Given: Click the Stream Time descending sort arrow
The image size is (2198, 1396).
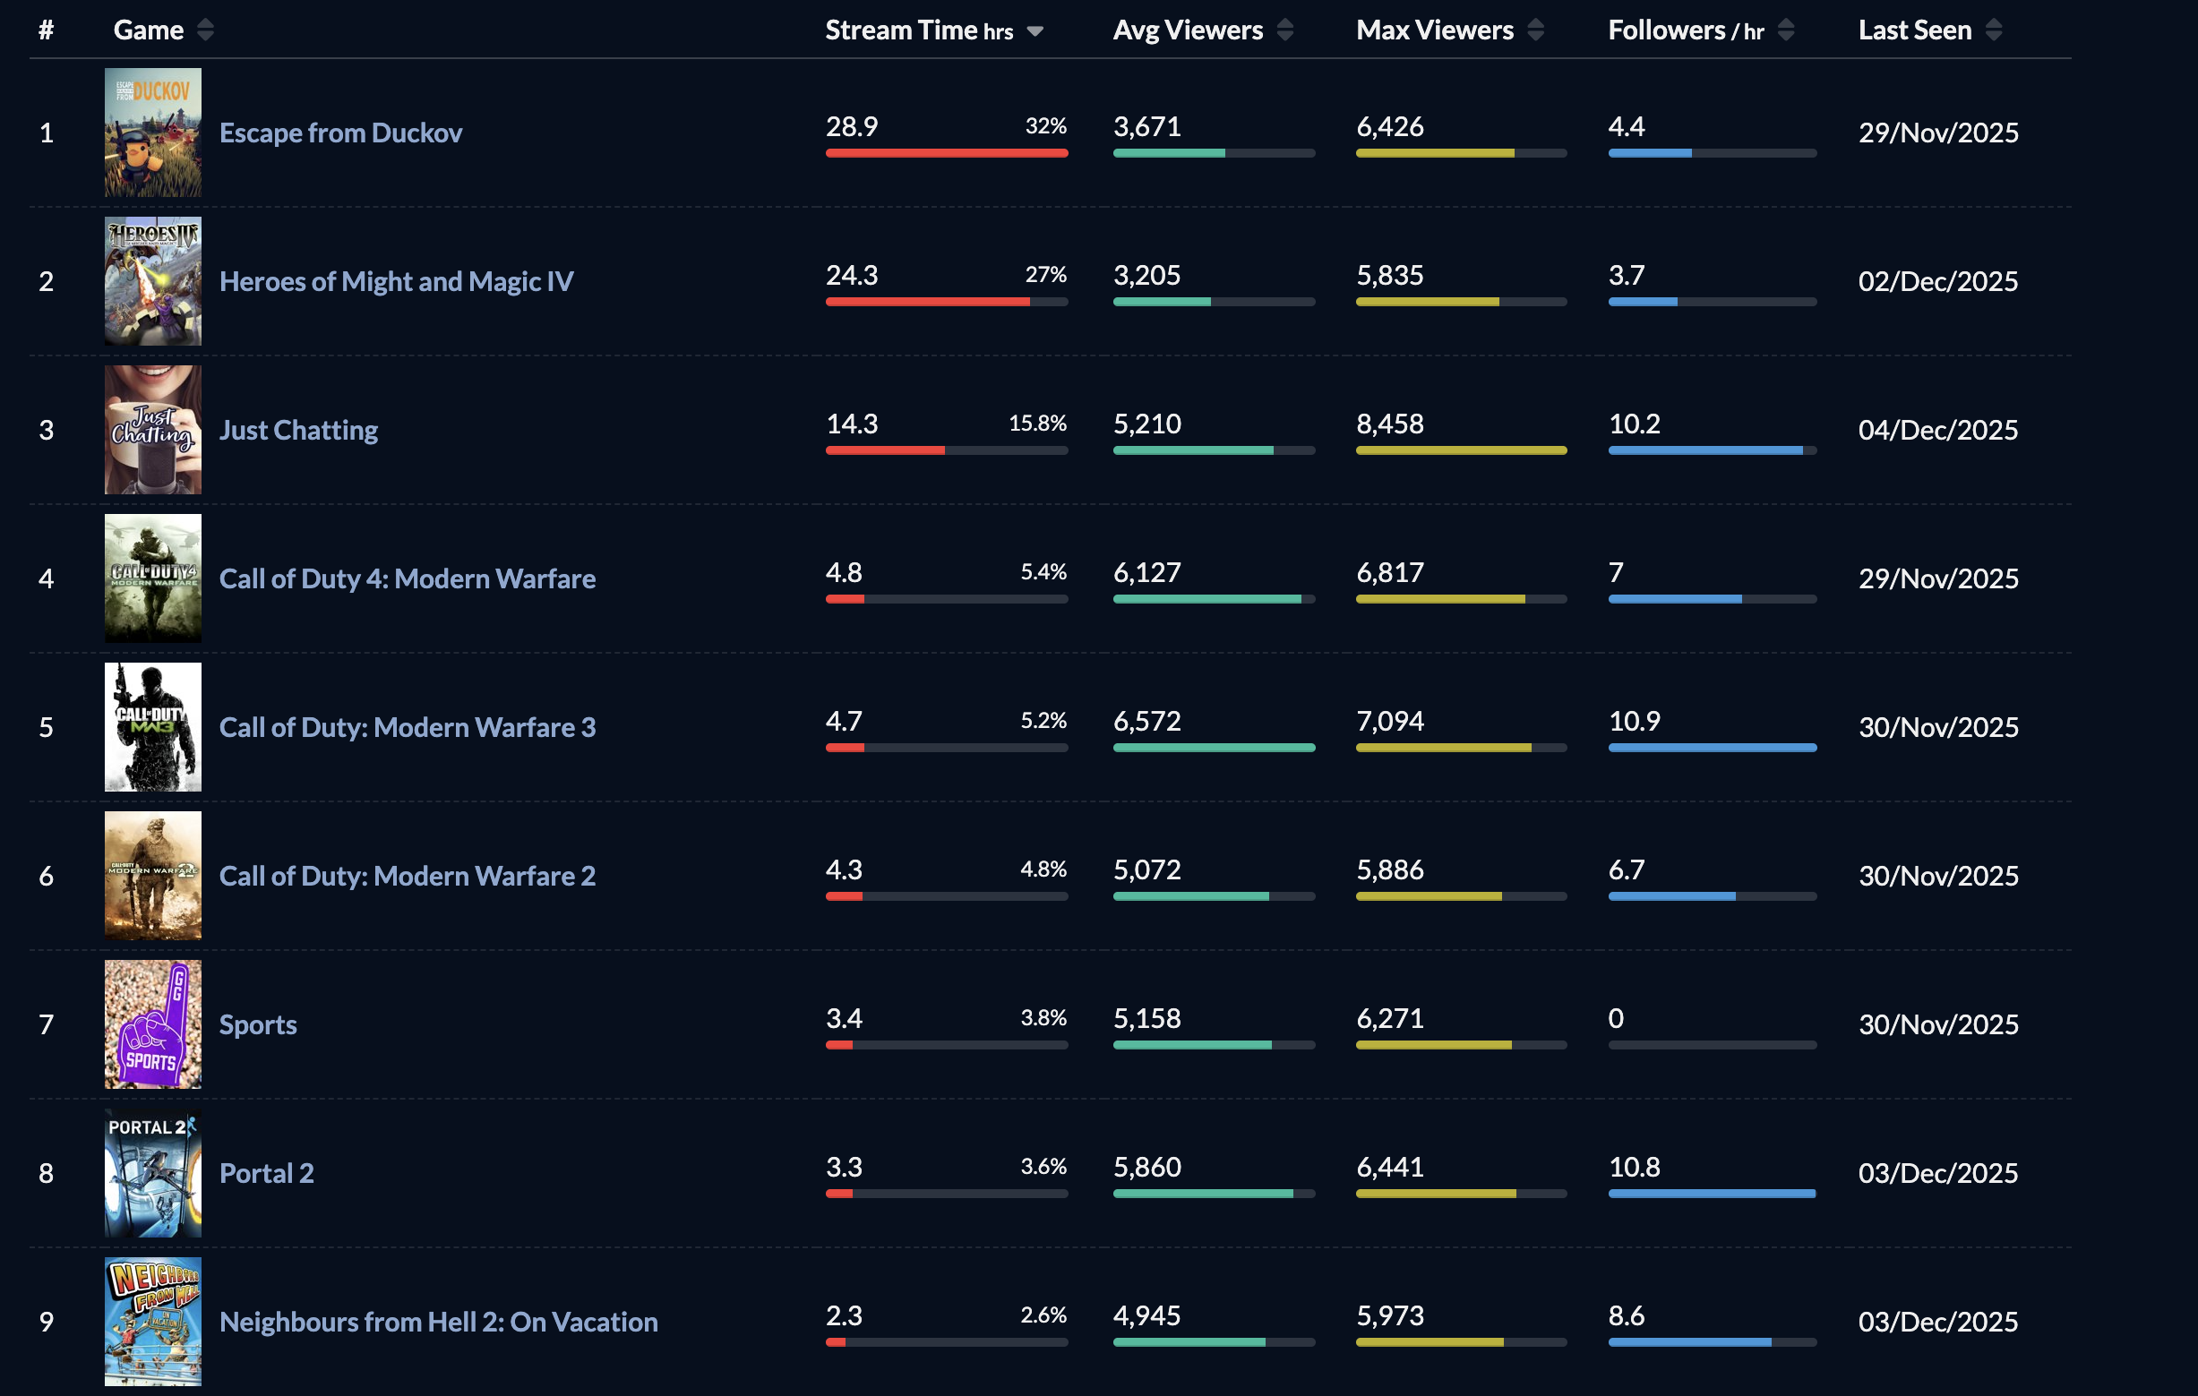Looking at the screenshot, I should click(x=1035, y=31).
